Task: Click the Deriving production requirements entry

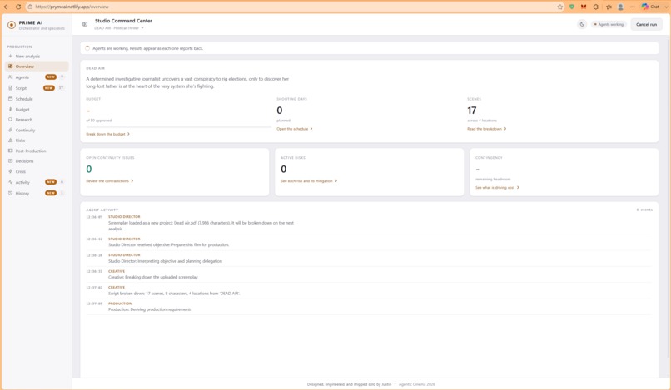Action: tap(150, 309)
